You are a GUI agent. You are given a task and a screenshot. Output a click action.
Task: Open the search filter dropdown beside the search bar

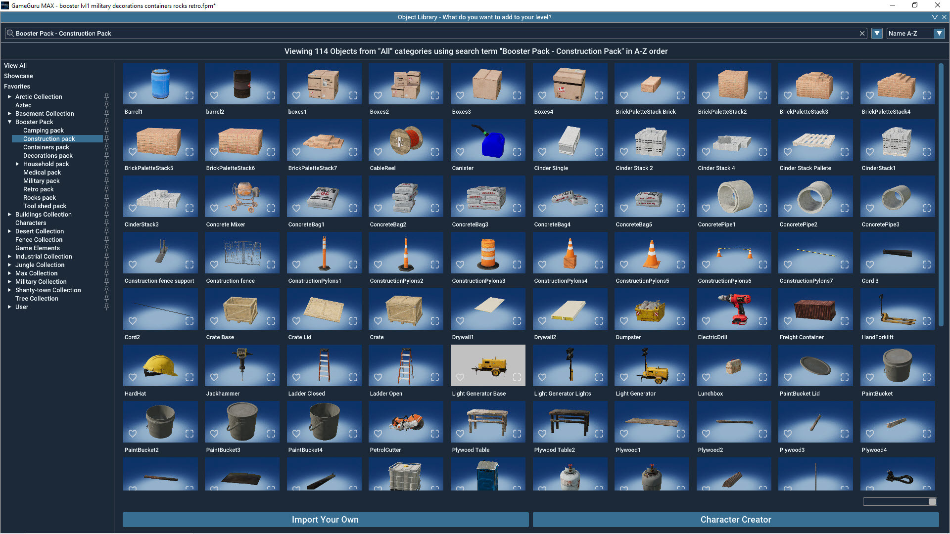click(x=876, y=33)
